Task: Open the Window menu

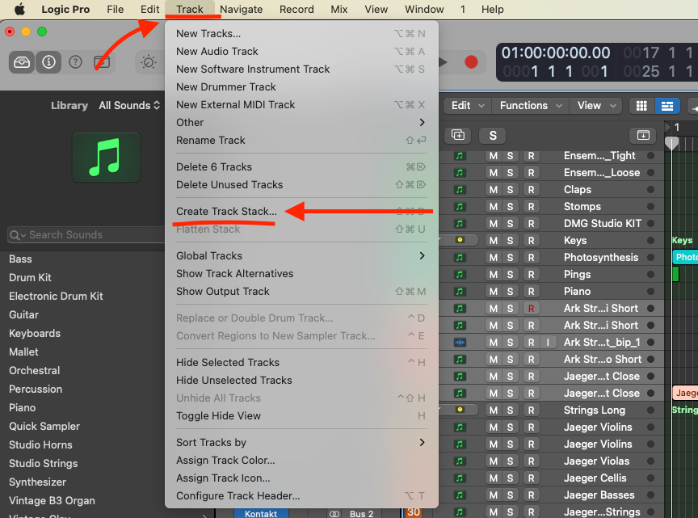Action: [x=424, y=10]
